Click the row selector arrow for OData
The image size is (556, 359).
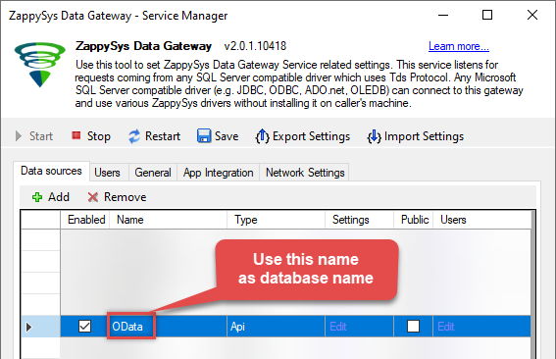(x=29, y=327)
